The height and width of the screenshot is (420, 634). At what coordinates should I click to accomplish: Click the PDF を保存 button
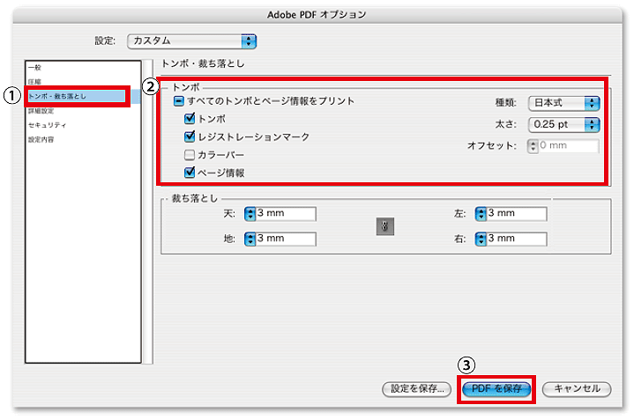(496, 389)
